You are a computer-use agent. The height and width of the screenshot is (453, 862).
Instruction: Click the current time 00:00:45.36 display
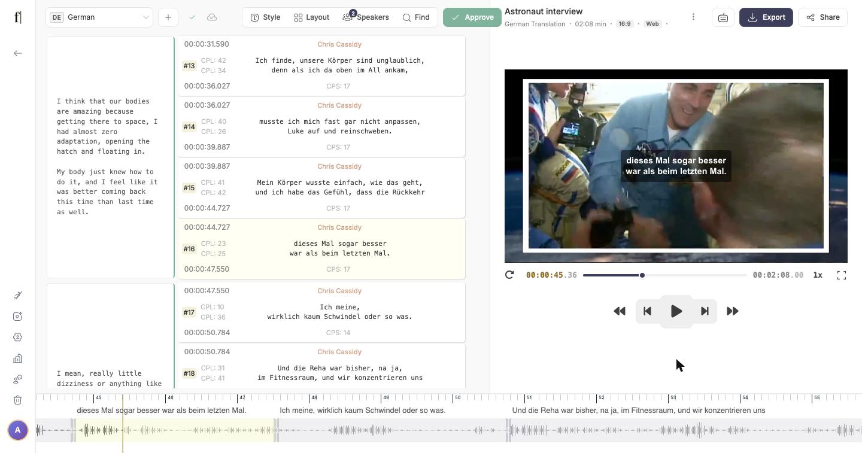click(551, 275)
